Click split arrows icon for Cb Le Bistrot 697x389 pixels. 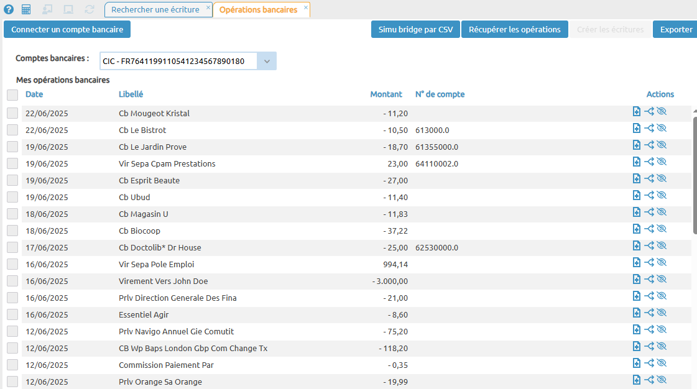pyautogui.click(x=649, y=129)
